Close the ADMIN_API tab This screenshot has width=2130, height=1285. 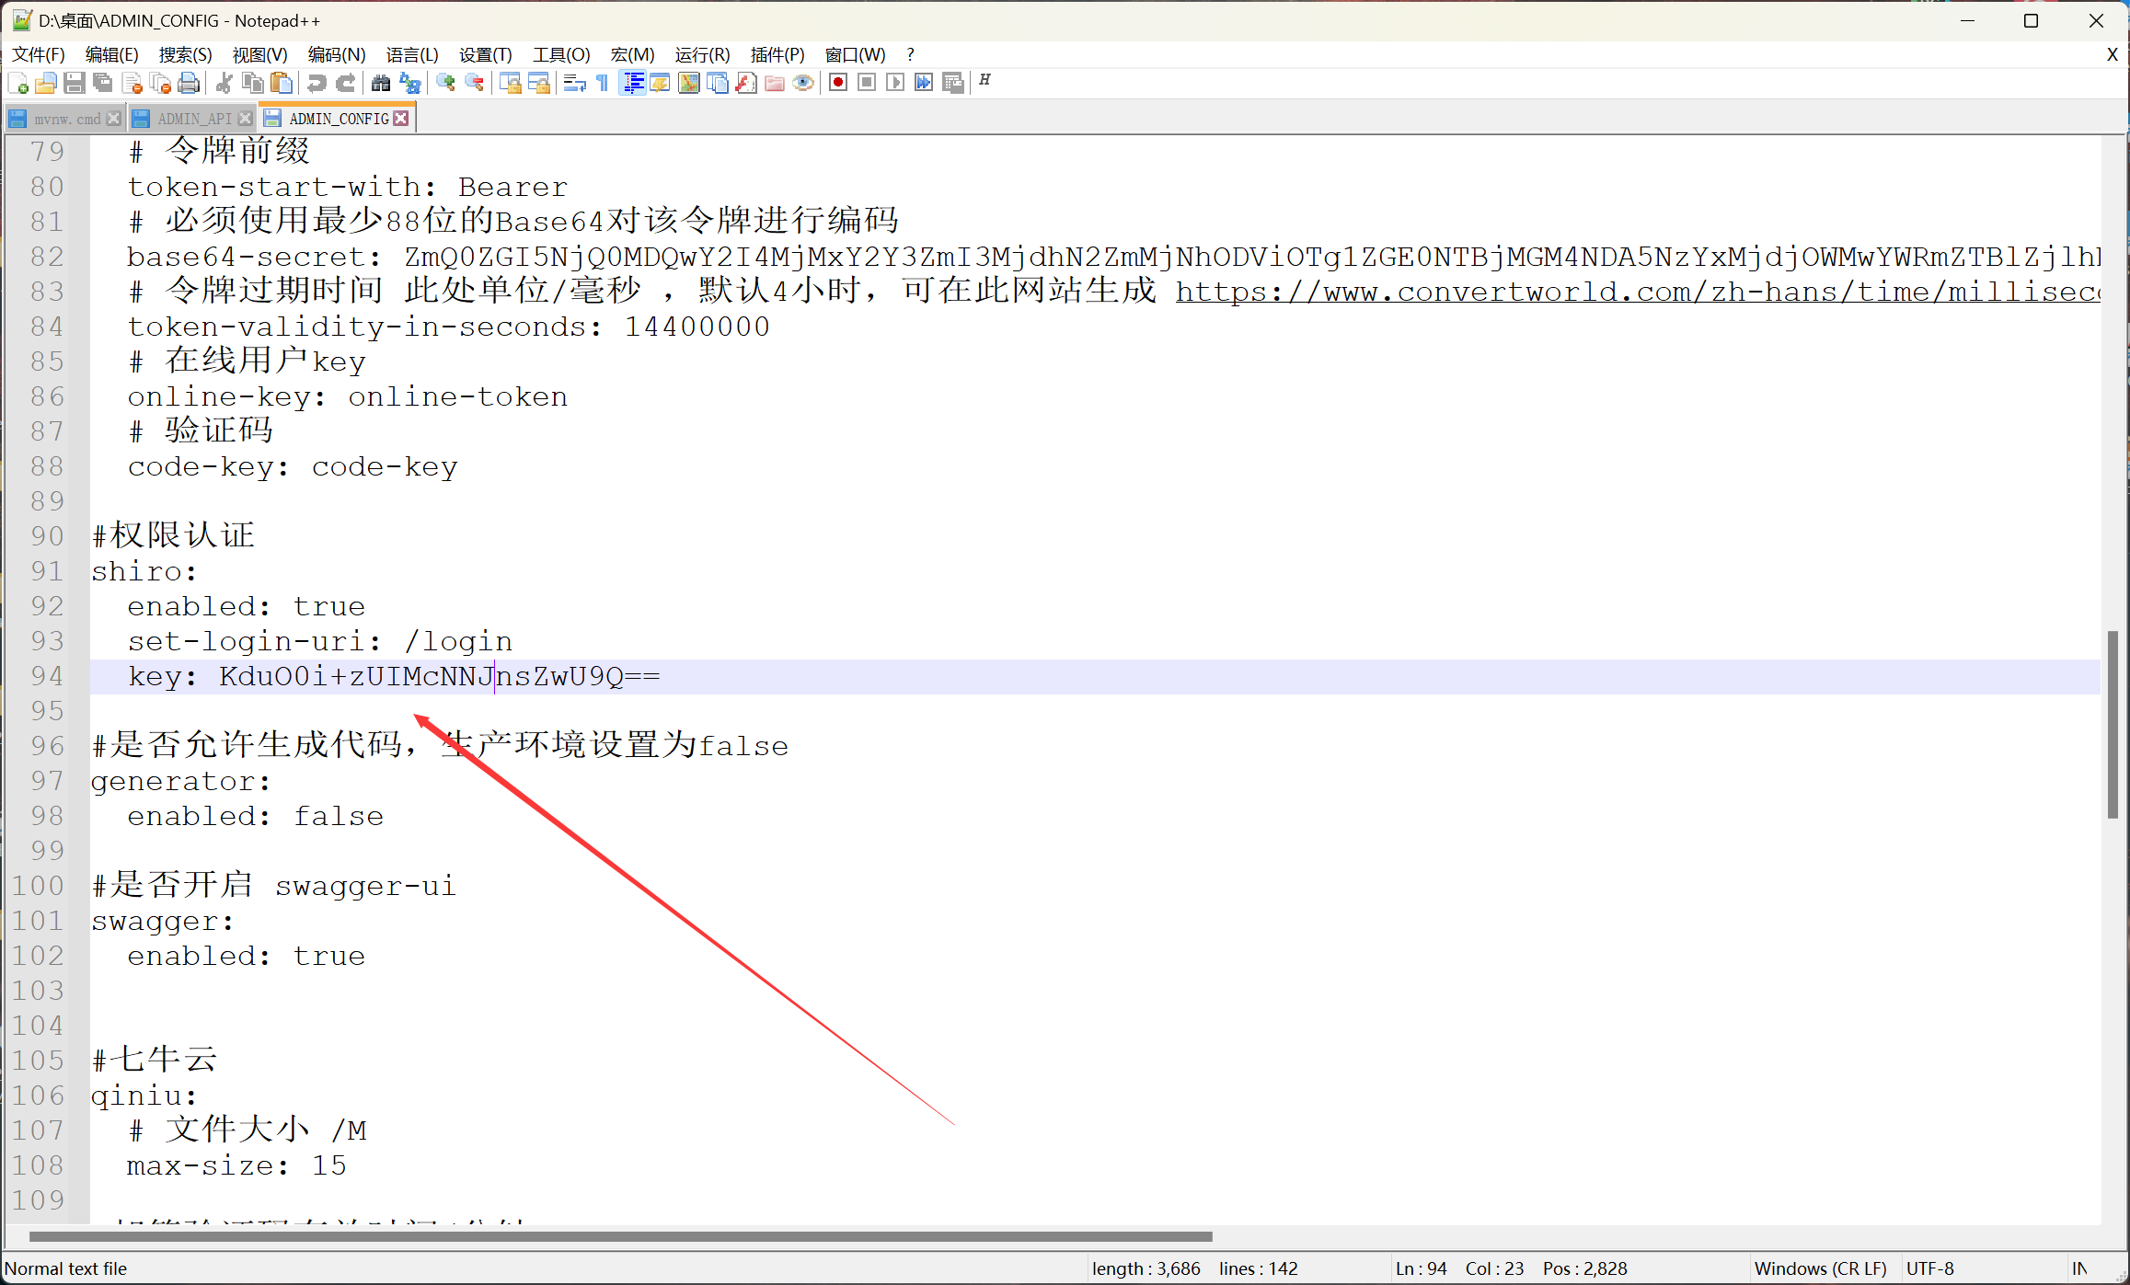(x=245, y=119)
